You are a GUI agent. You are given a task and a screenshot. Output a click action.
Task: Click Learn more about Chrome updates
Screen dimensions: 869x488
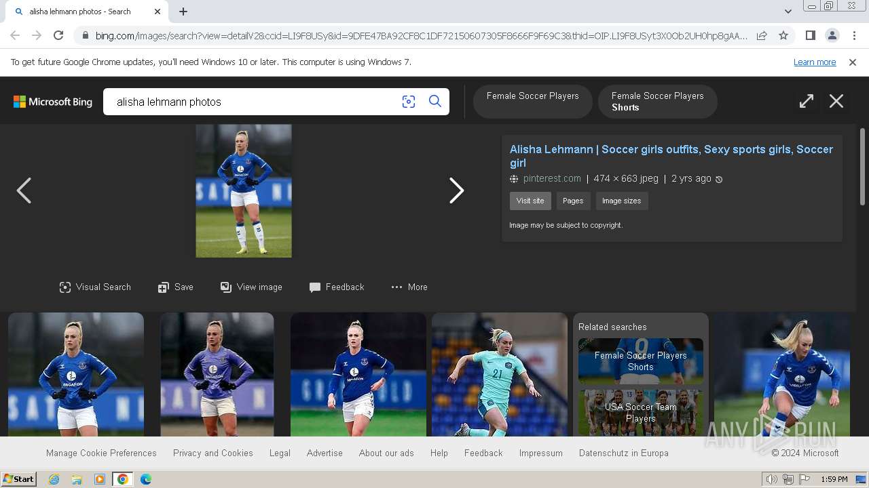click(x=815, y=62)
